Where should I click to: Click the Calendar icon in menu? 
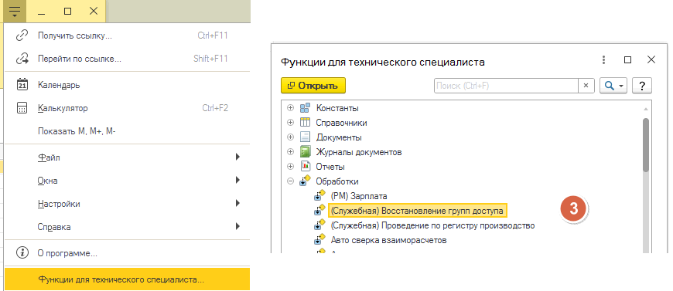(22, 85)
